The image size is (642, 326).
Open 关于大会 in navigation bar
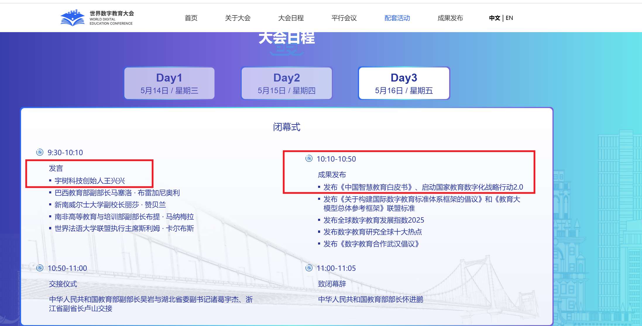click(238, 18)
